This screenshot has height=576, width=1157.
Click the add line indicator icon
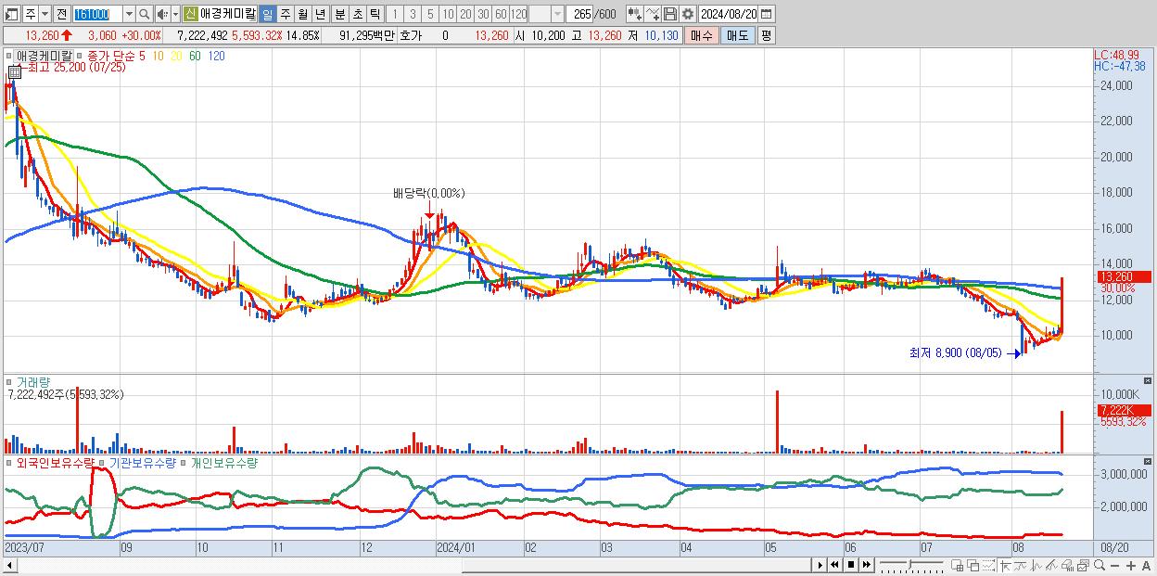652,14
